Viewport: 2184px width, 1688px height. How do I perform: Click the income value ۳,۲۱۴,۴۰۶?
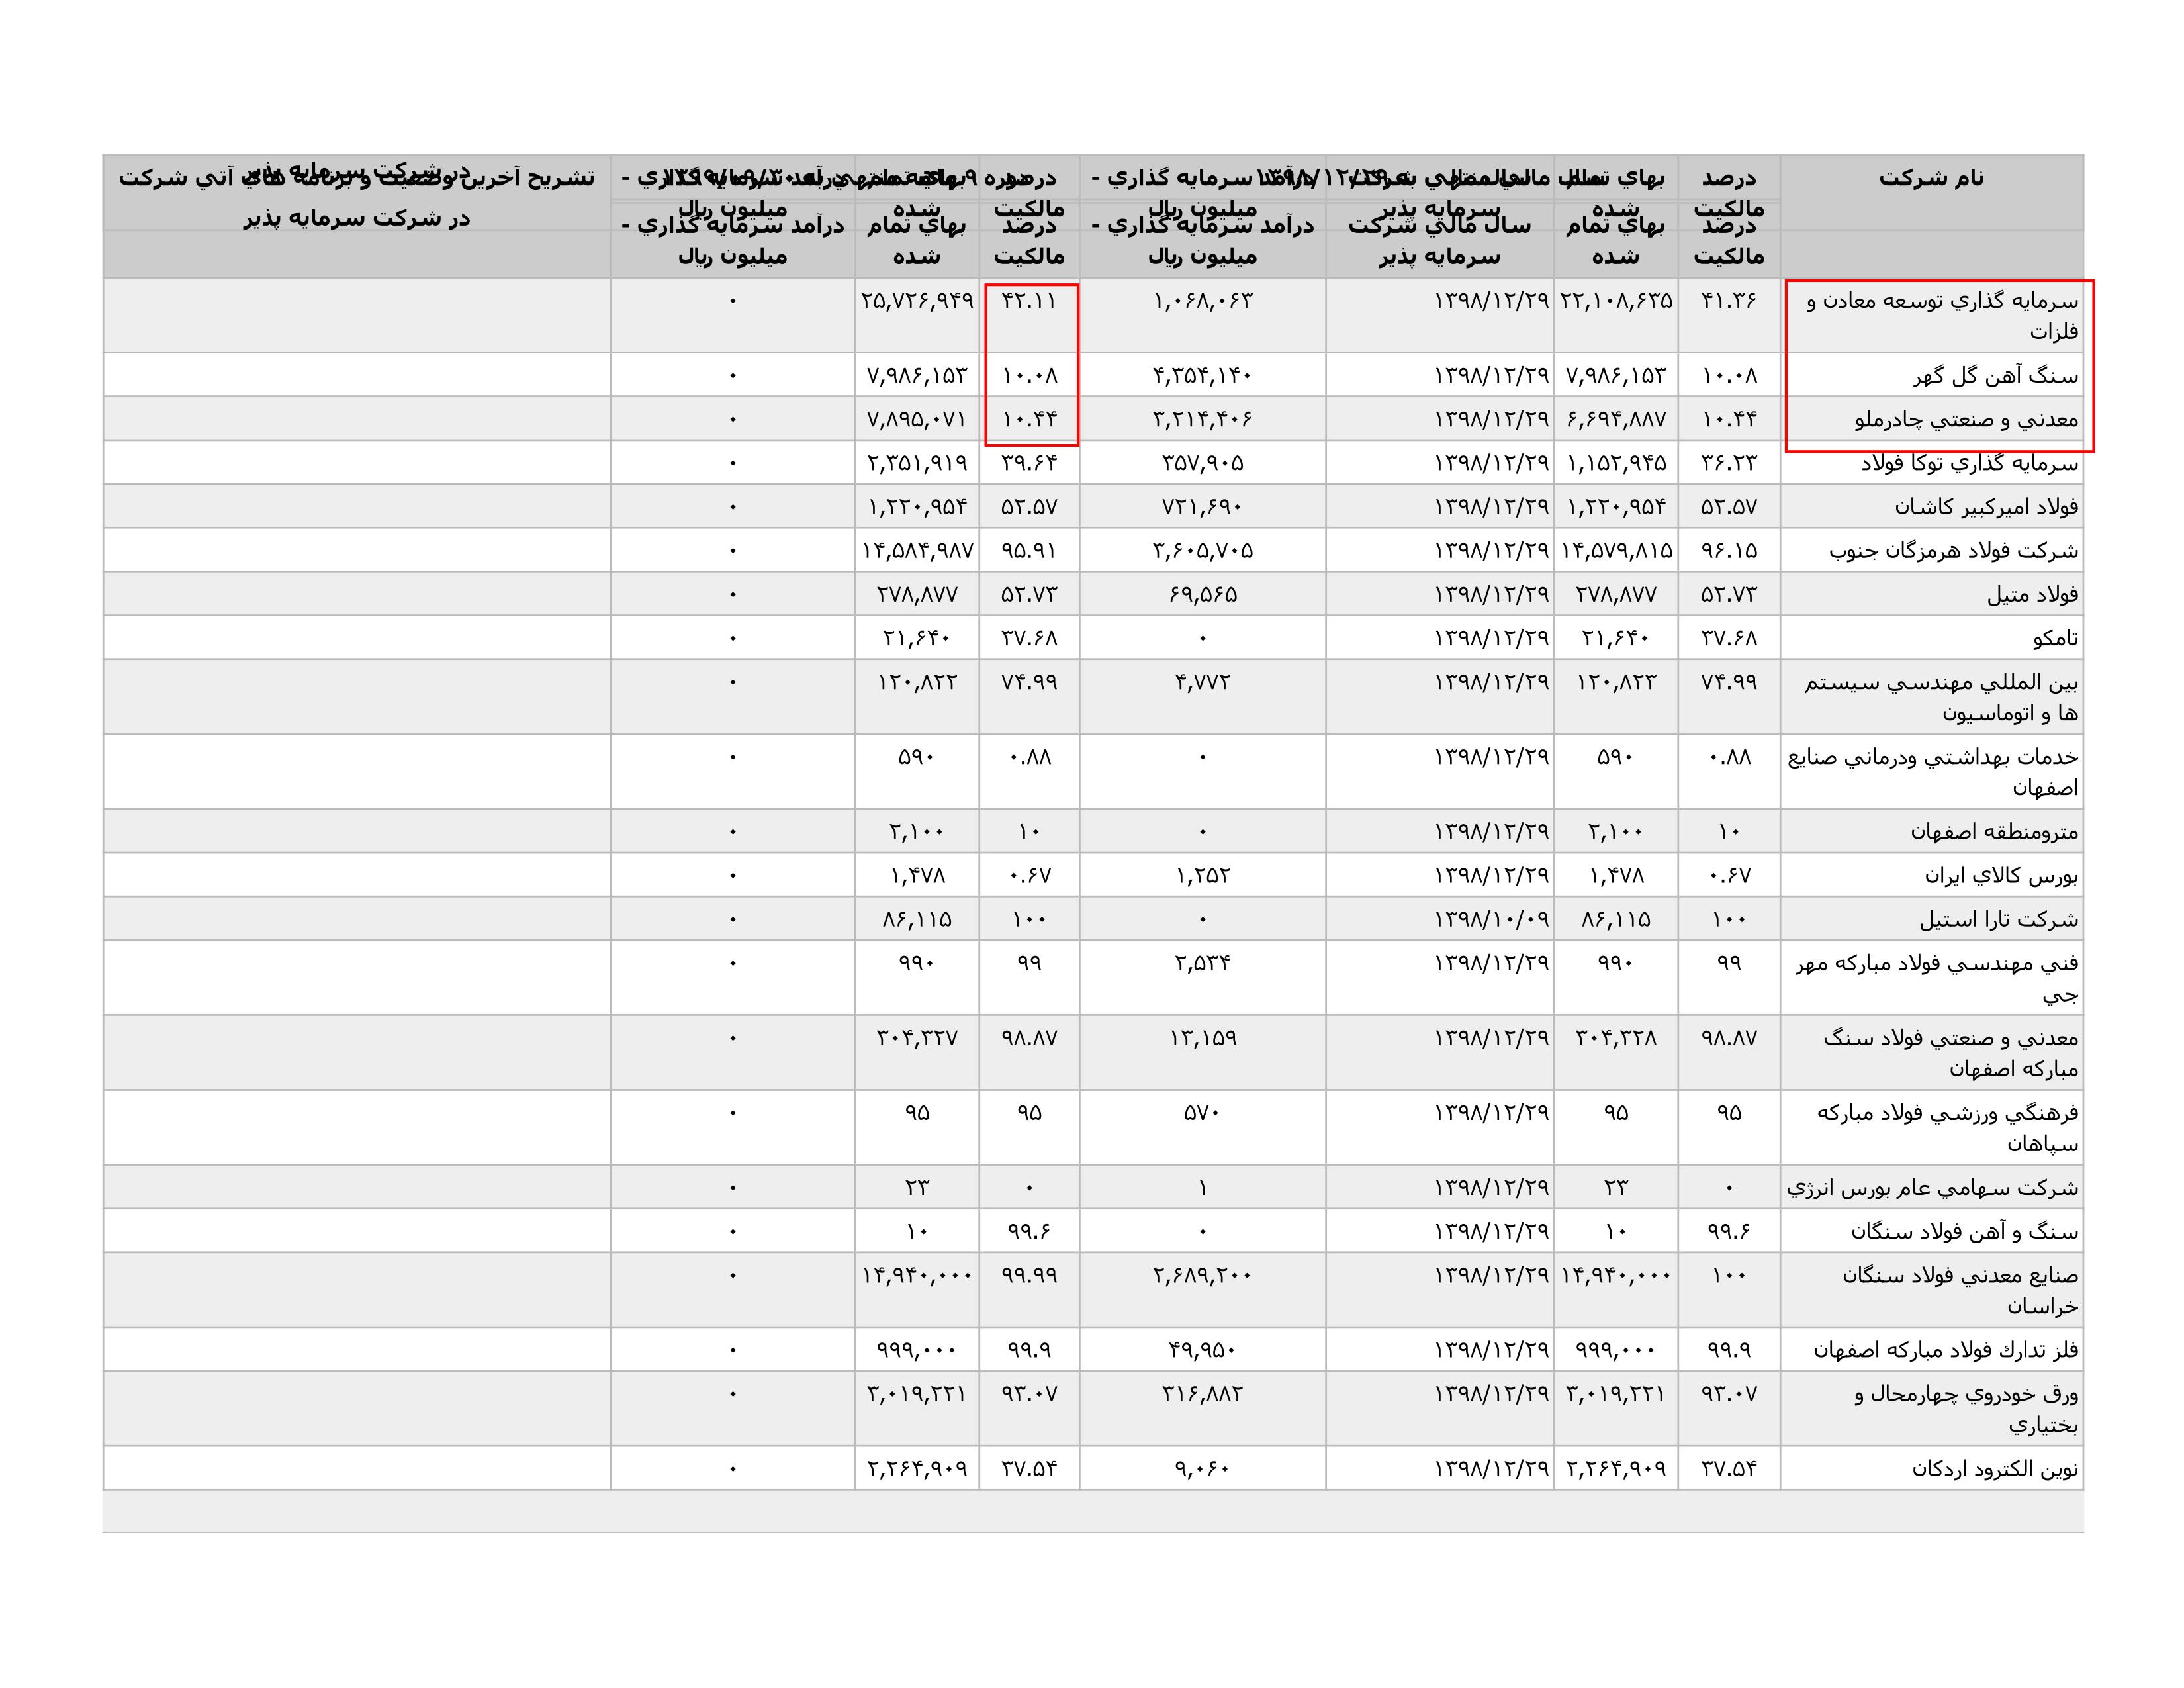[1203, 420]
